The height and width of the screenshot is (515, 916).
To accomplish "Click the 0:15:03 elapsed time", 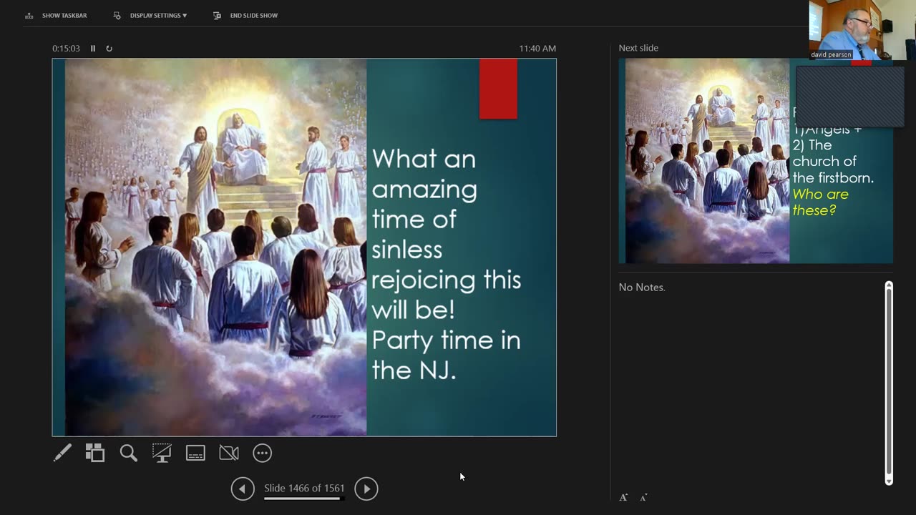I will 66,49.
